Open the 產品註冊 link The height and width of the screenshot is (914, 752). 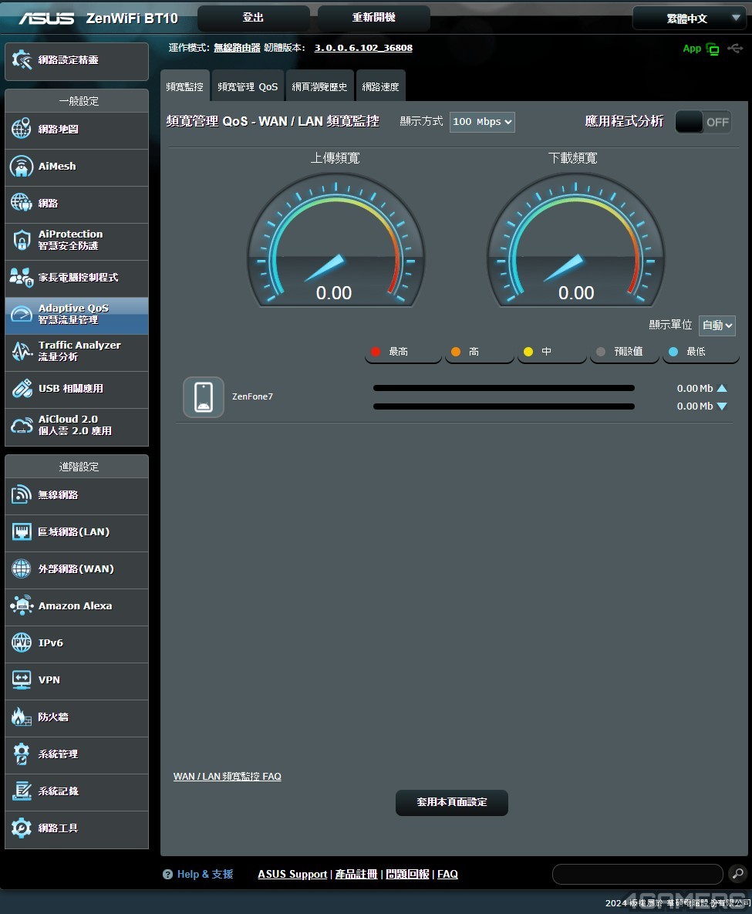point(356,874)
